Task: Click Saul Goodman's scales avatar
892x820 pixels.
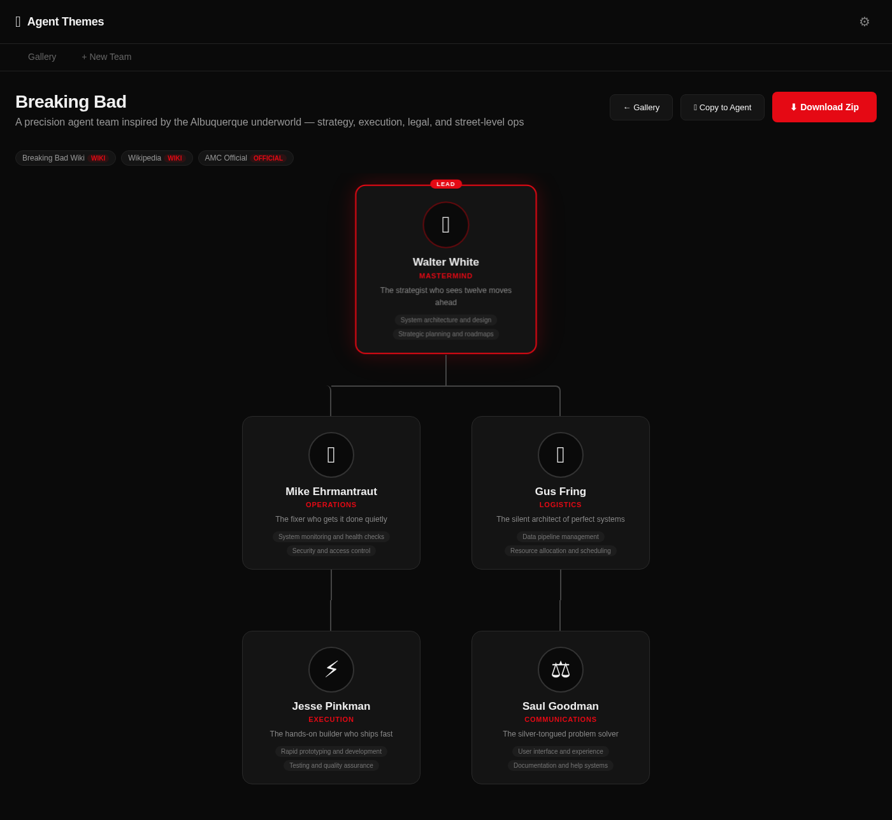Action: [561, 670]
